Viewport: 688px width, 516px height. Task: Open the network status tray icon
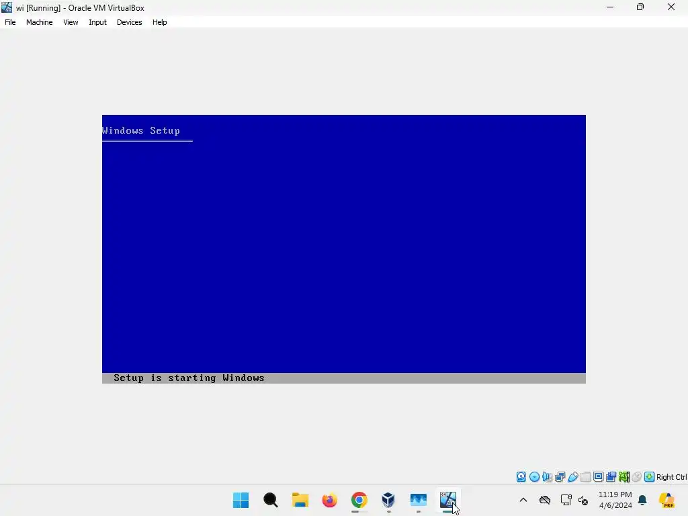pyautogui.click(x=566, y=500)
